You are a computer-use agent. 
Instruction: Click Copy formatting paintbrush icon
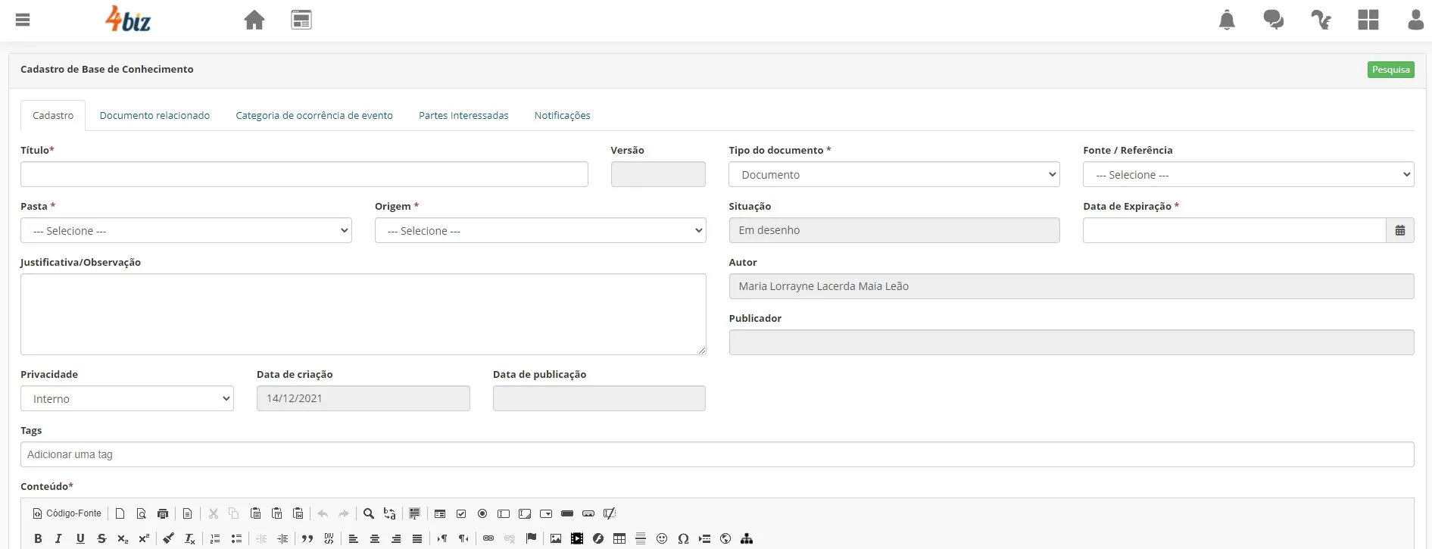click(168, 538)
